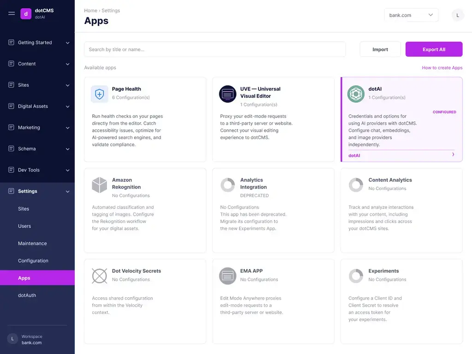This screenshot has height=354, width=472.
Task: Open the How to create Apps link
Action: tap(442, 68)
